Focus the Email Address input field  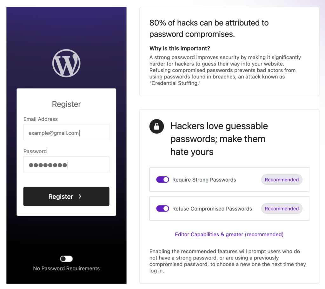click(x=66, y=132)
